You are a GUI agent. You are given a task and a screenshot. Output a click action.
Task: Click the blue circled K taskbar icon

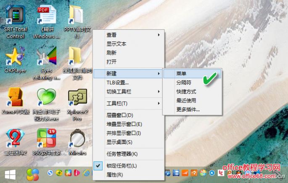(212, 173)
